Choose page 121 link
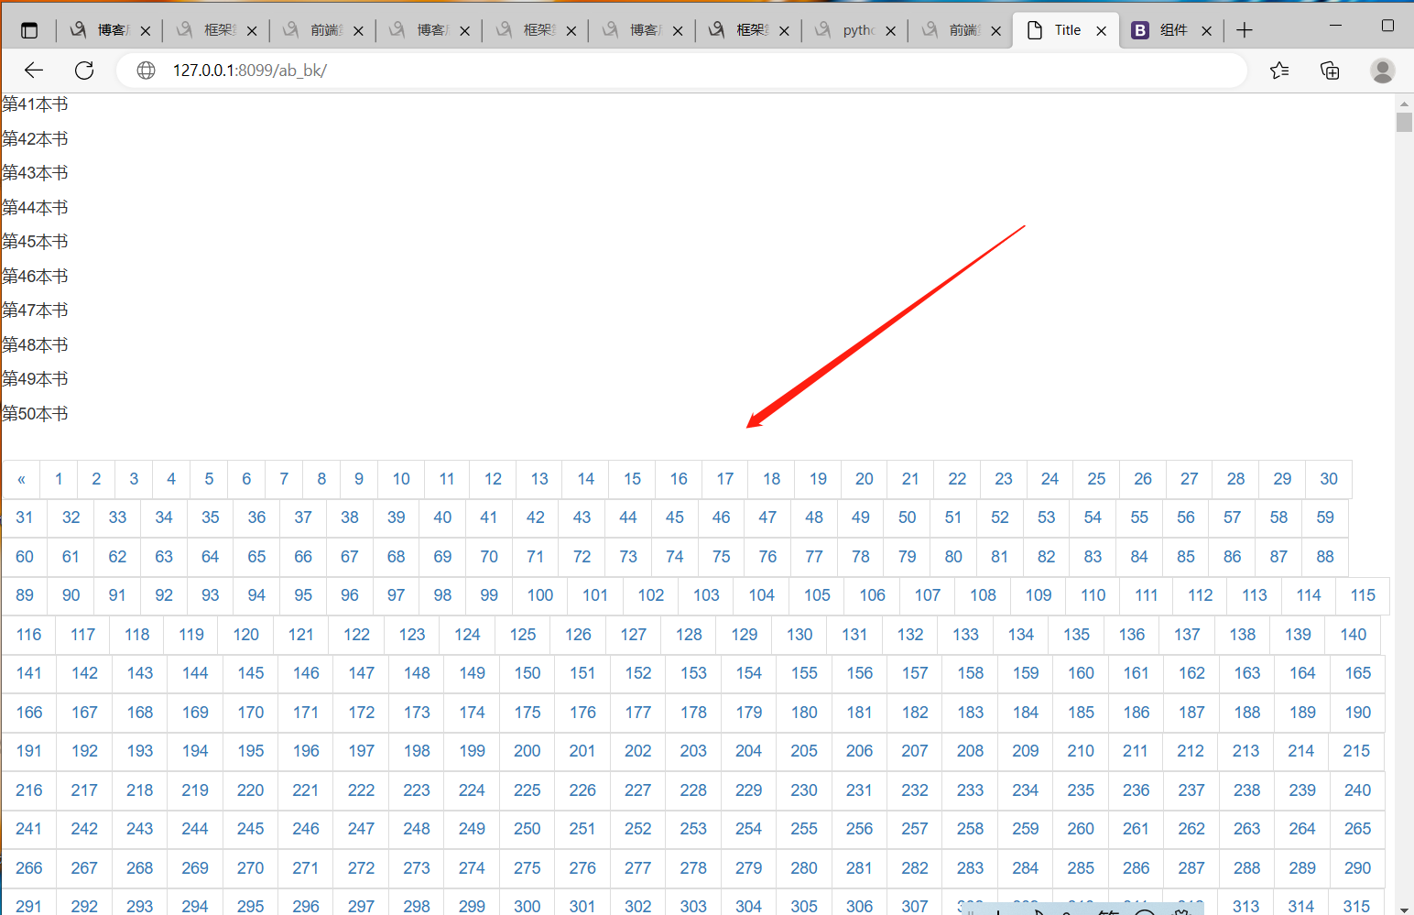 pyautogui.click(x=301, y=635)
